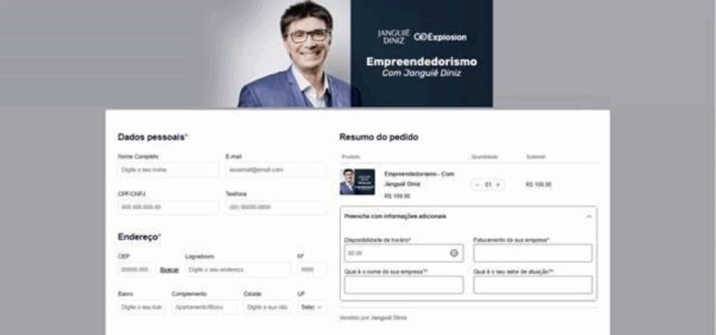This screenshot has width=716, height=335.
Task: Focus the Nº address number field
Action: 312,269
